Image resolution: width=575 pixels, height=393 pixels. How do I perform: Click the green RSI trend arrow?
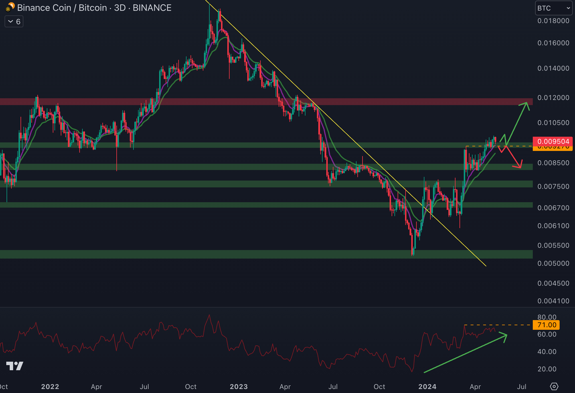(x=465, y=353)
